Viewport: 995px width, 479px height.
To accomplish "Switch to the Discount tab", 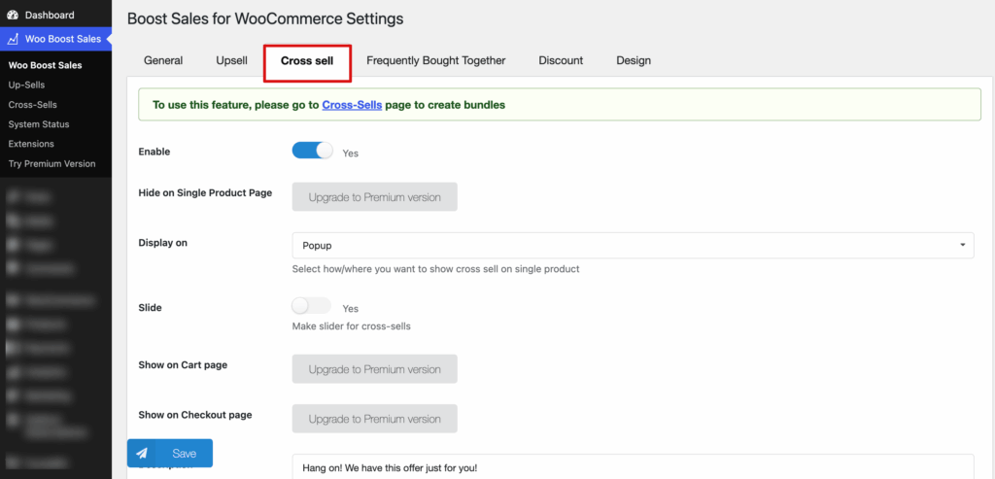I will [561, 61].
